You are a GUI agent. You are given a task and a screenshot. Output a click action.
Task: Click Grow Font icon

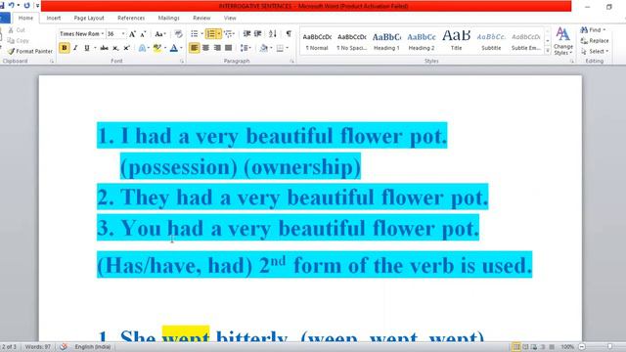(x=132, y=34)
